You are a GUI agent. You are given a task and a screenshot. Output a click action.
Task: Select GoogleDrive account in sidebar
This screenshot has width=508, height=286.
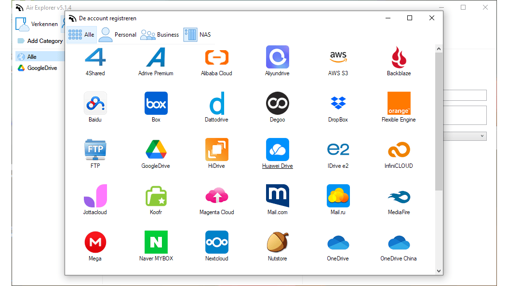coord(38,68)
